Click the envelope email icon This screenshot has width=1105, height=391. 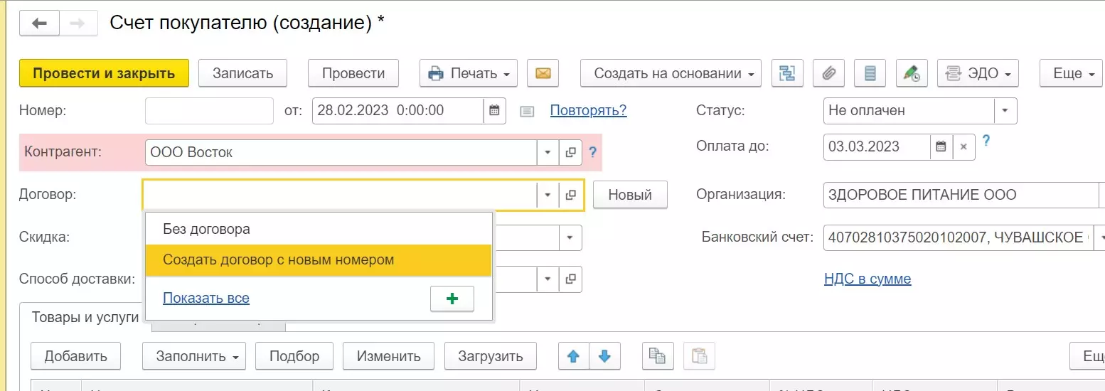pos(543,73)
